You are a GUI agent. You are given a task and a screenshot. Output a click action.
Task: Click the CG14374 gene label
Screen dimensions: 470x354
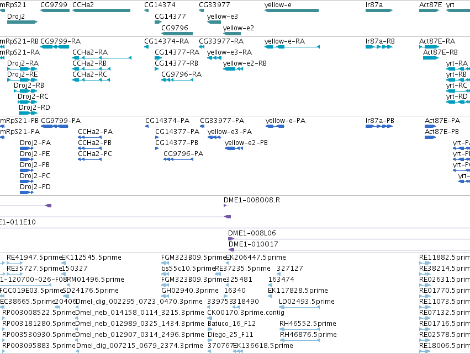160,5
